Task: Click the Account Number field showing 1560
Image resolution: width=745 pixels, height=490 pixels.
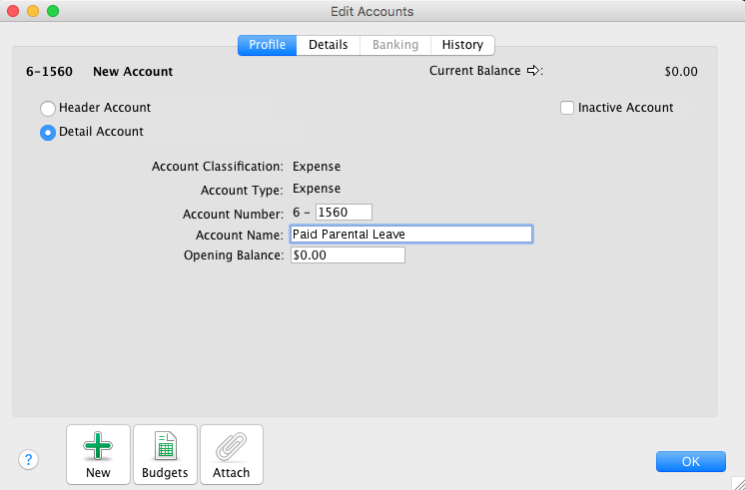Action: 343,212
